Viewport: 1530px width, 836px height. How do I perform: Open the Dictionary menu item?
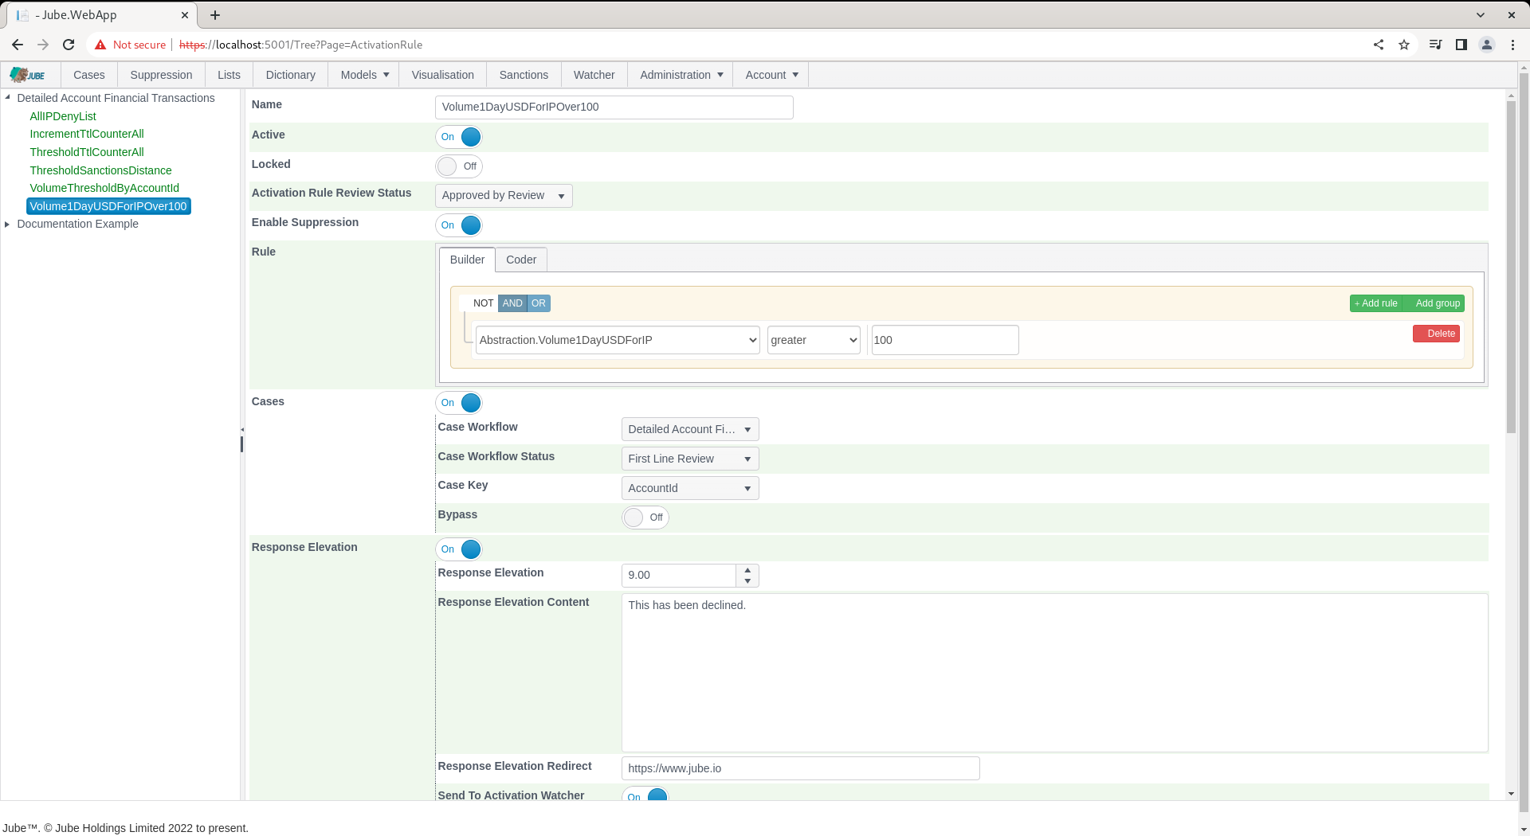coord(290,75)
